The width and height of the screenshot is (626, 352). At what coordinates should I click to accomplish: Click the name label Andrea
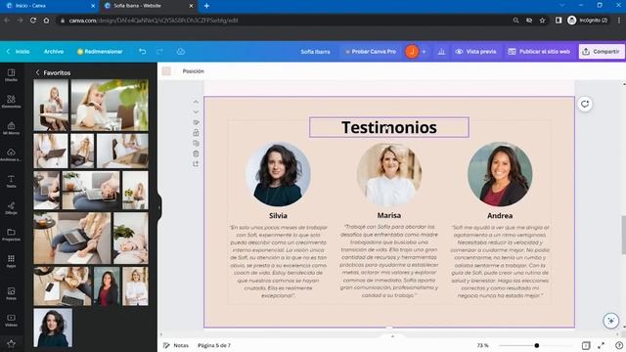500,215
